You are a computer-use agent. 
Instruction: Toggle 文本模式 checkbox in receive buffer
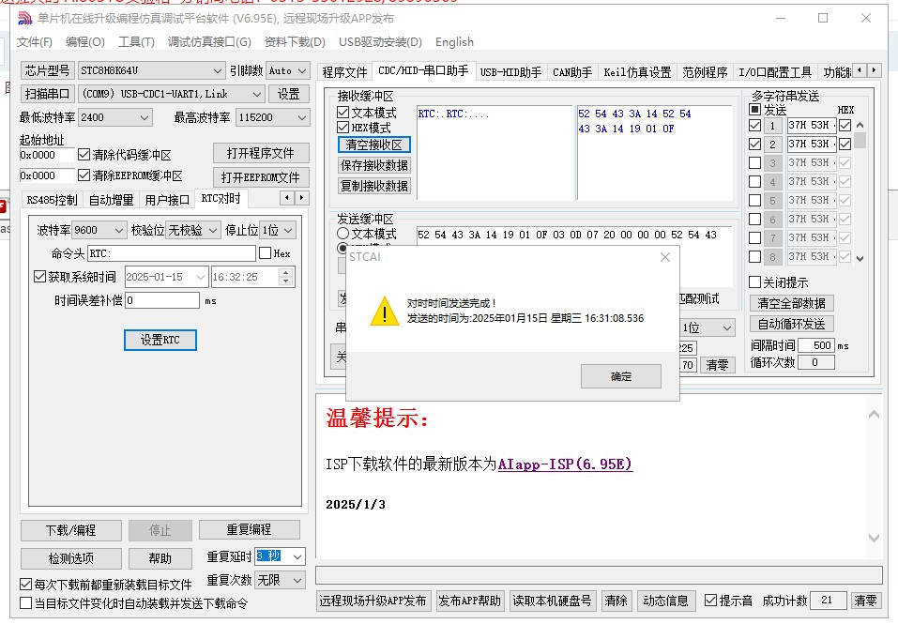[343, 113]
